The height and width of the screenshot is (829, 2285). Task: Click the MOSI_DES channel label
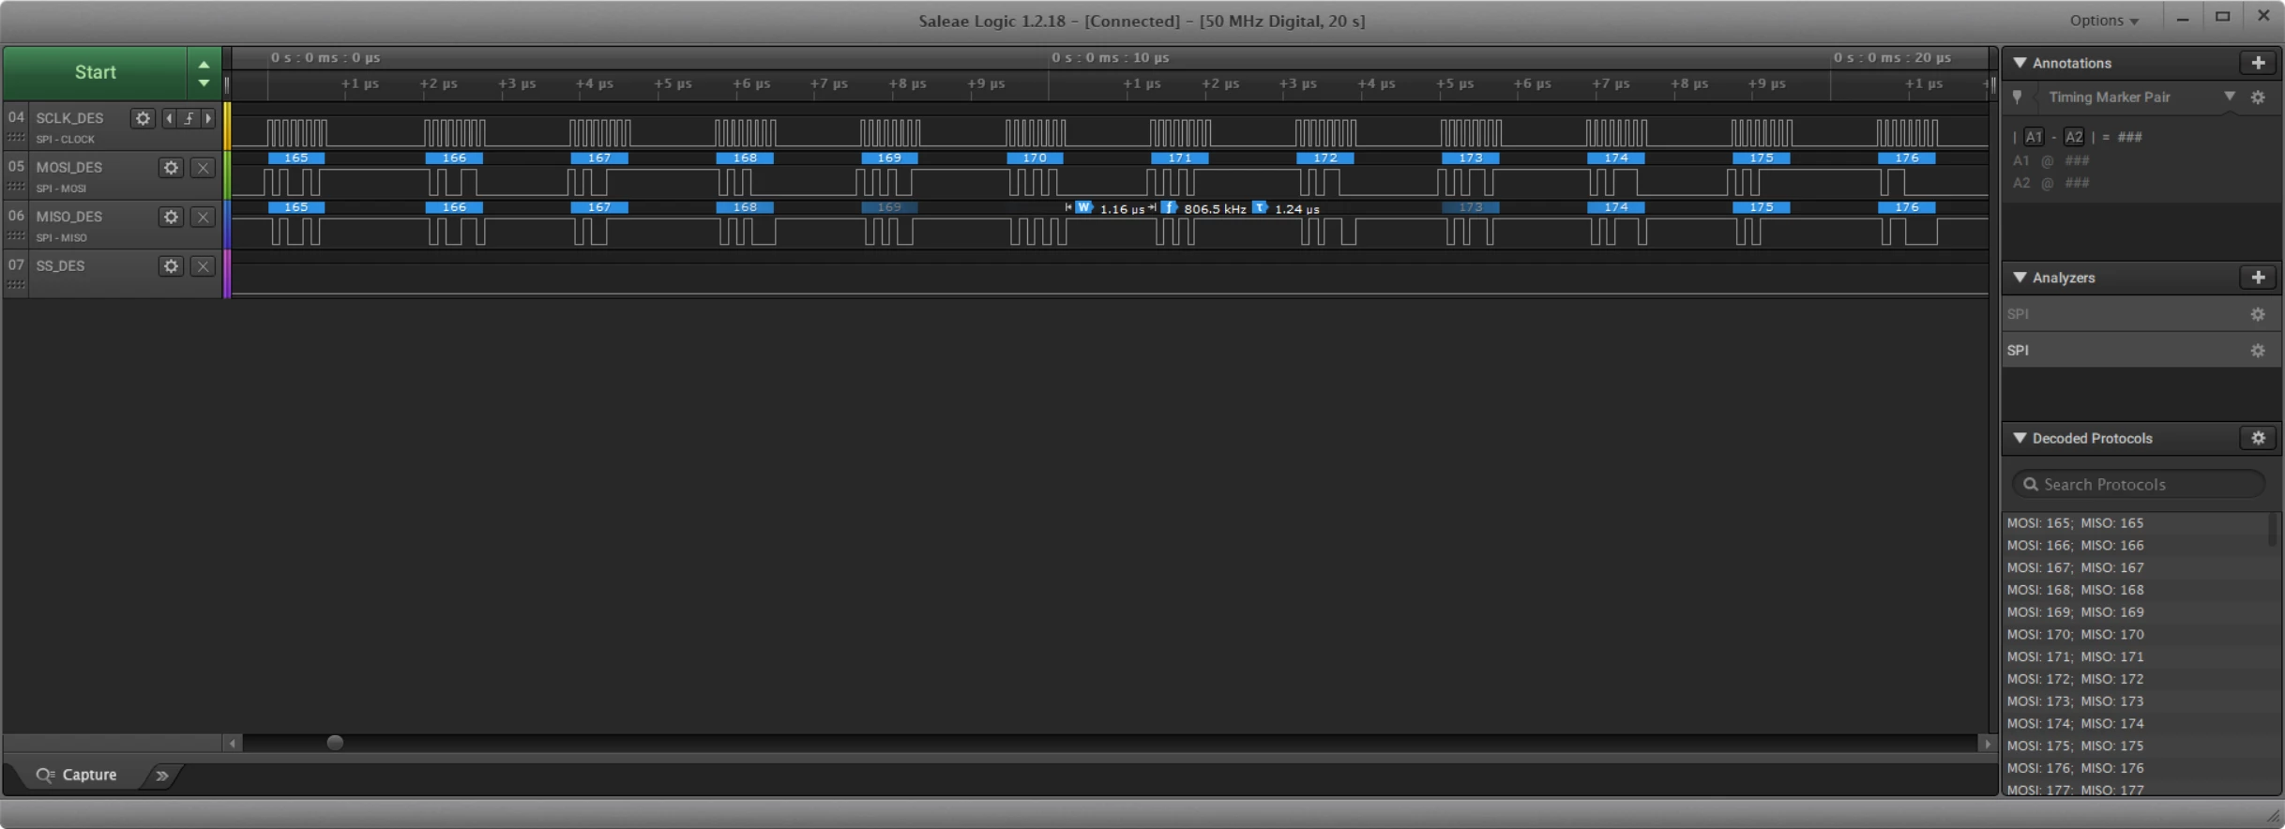pos(68,167)
